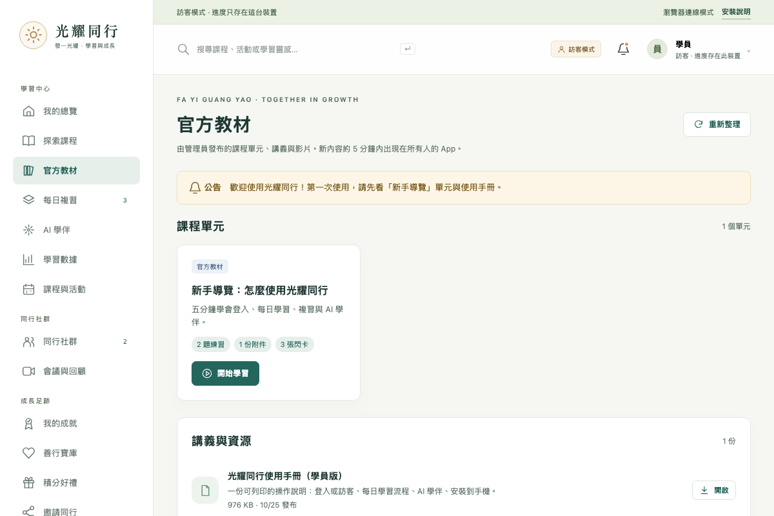774x516 pixels.
Task: Click the 2 題練習 tag
Action: click(210, 344)
